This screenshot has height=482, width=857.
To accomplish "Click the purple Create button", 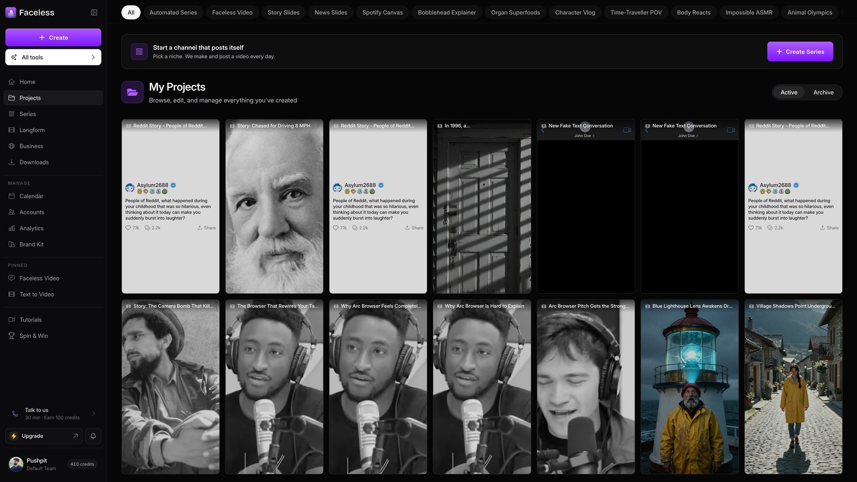I will click(53, 37).
